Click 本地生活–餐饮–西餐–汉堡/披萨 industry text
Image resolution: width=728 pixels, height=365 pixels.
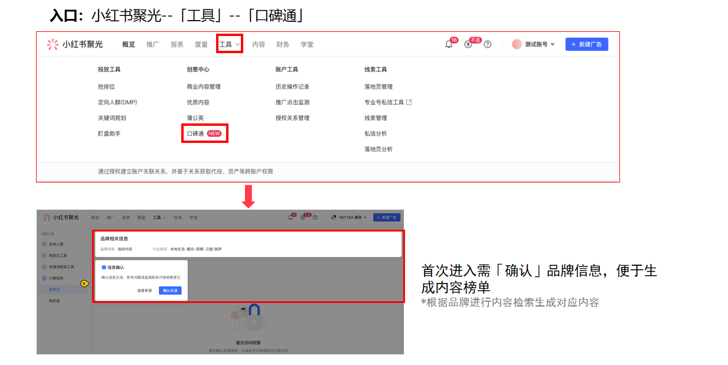196,249
